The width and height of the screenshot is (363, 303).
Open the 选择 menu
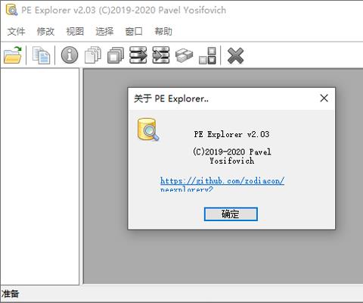click(104, 32)
